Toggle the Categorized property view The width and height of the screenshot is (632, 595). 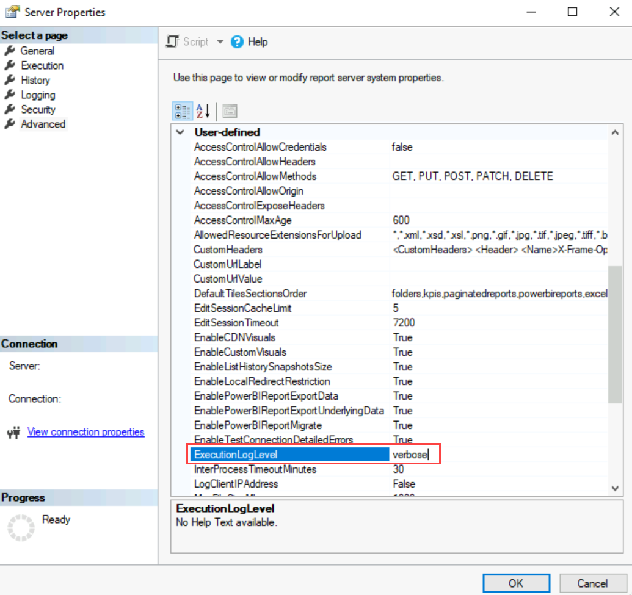[x=181, y=110]
